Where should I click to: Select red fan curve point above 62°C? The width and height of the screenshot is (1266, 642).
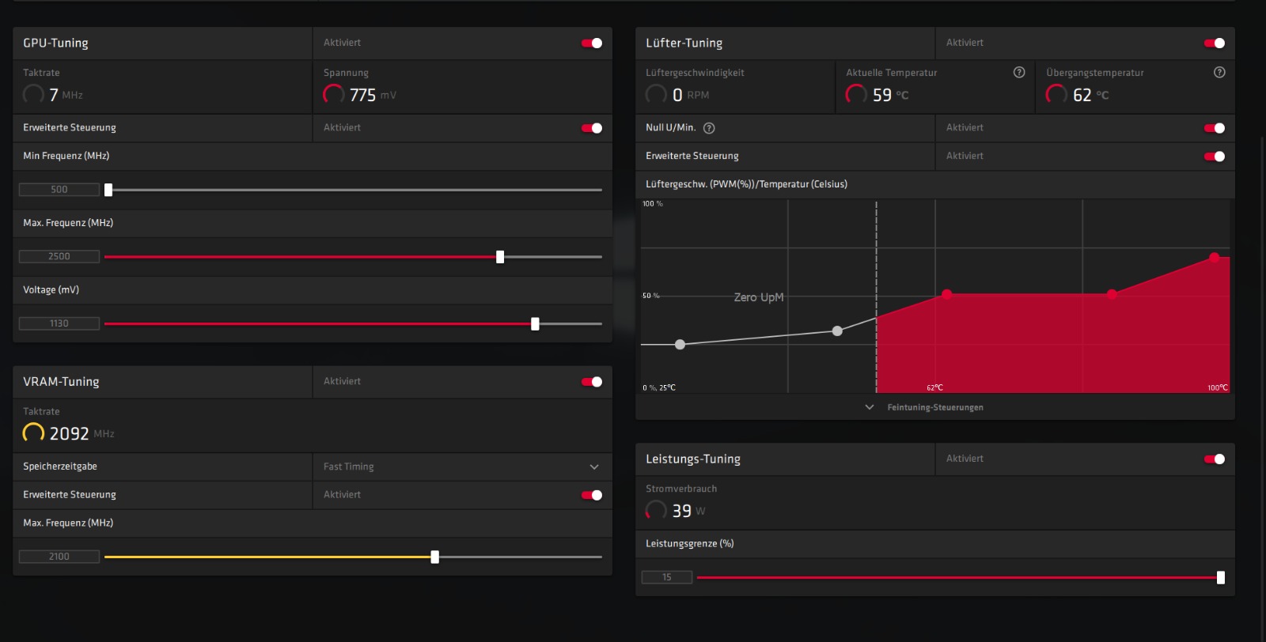[x=947, y=294]
